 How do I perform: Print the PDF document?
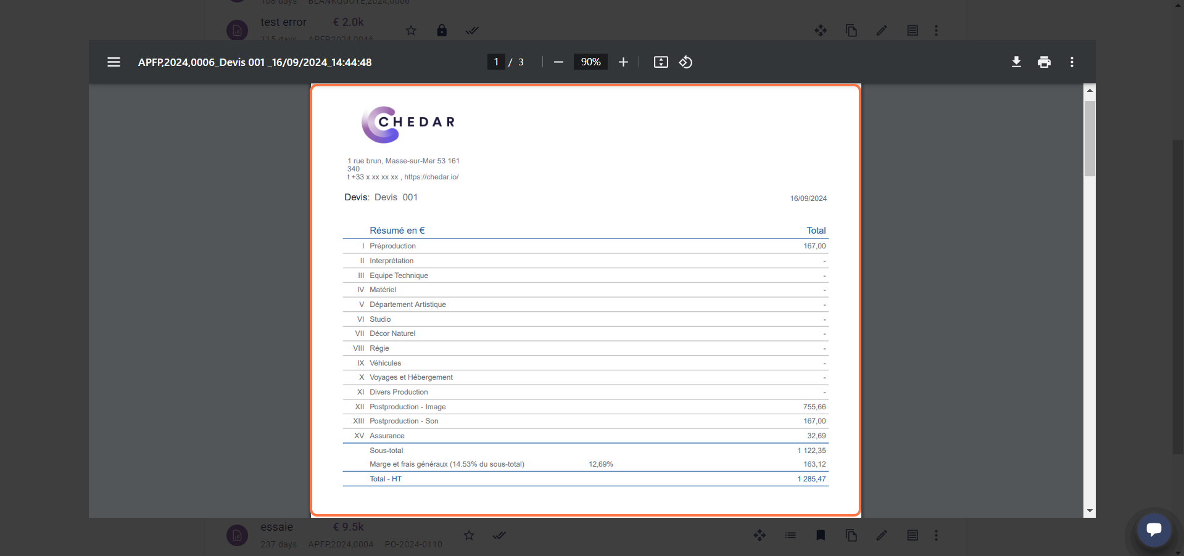click(1044, 62)
